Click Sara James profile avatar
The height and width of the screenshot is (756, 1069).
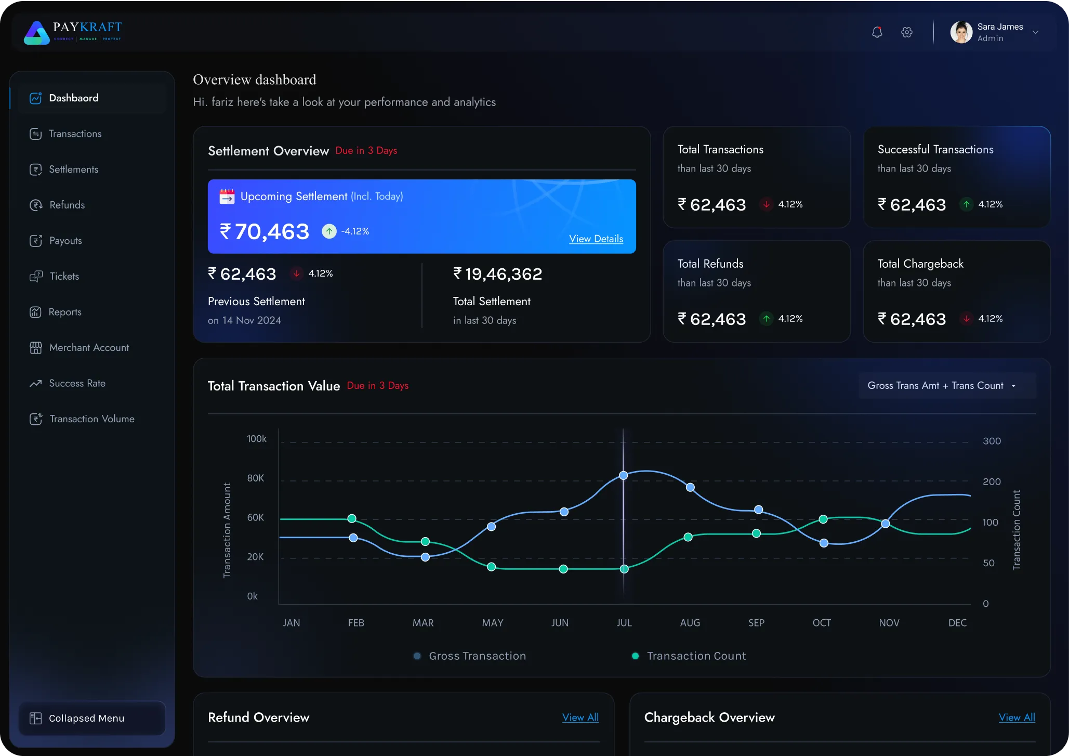coord(961,32)
